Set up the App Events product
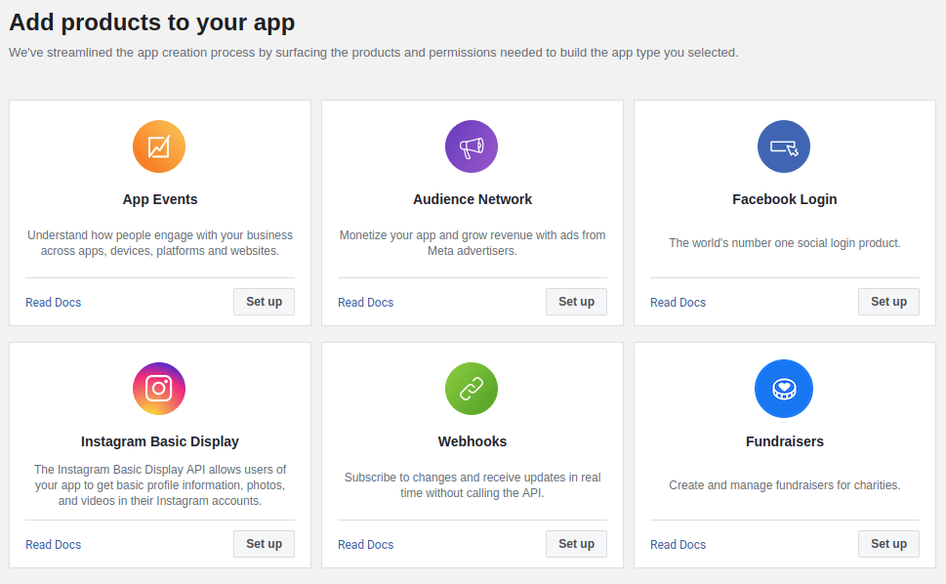The width and height of the screenshot is (946, 584). tap(265, 302)
